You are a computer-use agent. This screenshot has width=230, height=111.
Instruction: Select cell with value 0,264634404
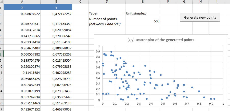click(x=22, y=48)
